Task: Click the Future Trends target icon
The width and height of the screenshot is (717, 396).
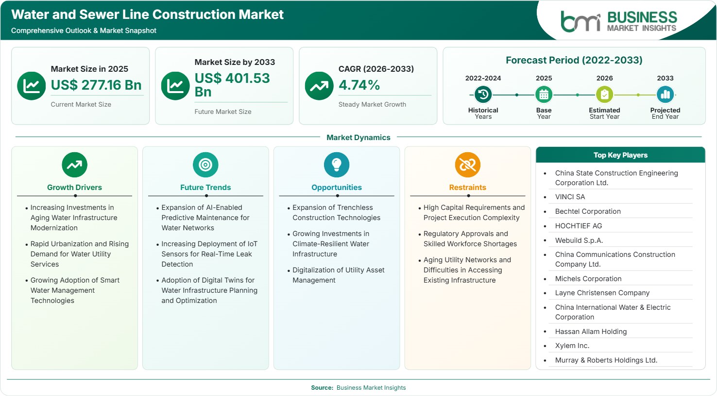Action: 205,165
